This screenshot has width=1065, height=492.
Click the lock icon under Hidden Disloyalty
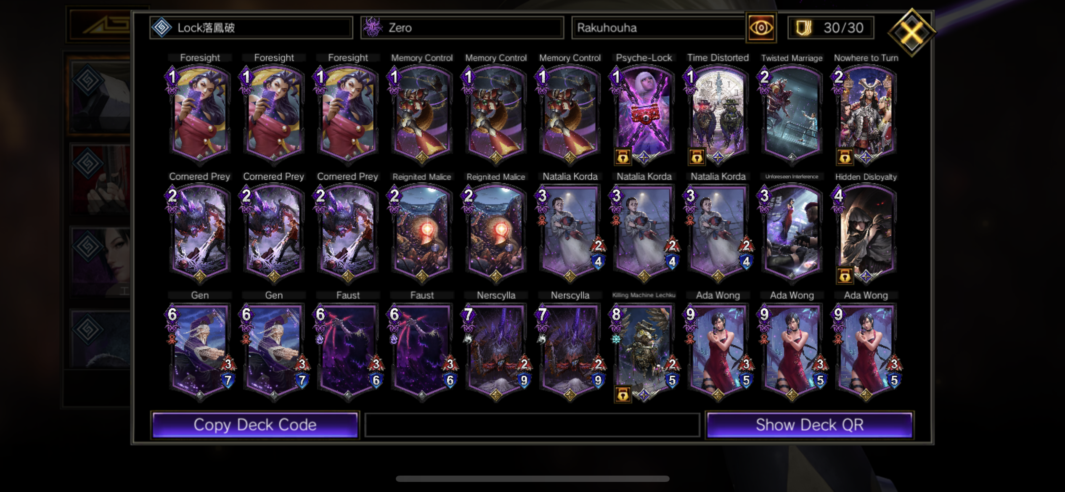[845, 276]
